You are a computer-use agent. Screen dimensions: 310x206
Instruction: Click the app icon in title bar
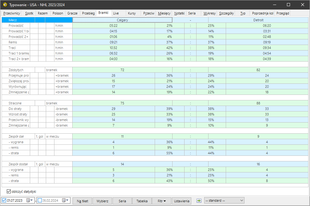click(x=5, y=5)
